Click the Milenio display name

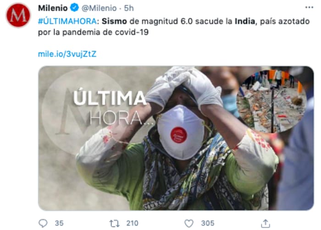pyautogui.click(x=53, y=8)
